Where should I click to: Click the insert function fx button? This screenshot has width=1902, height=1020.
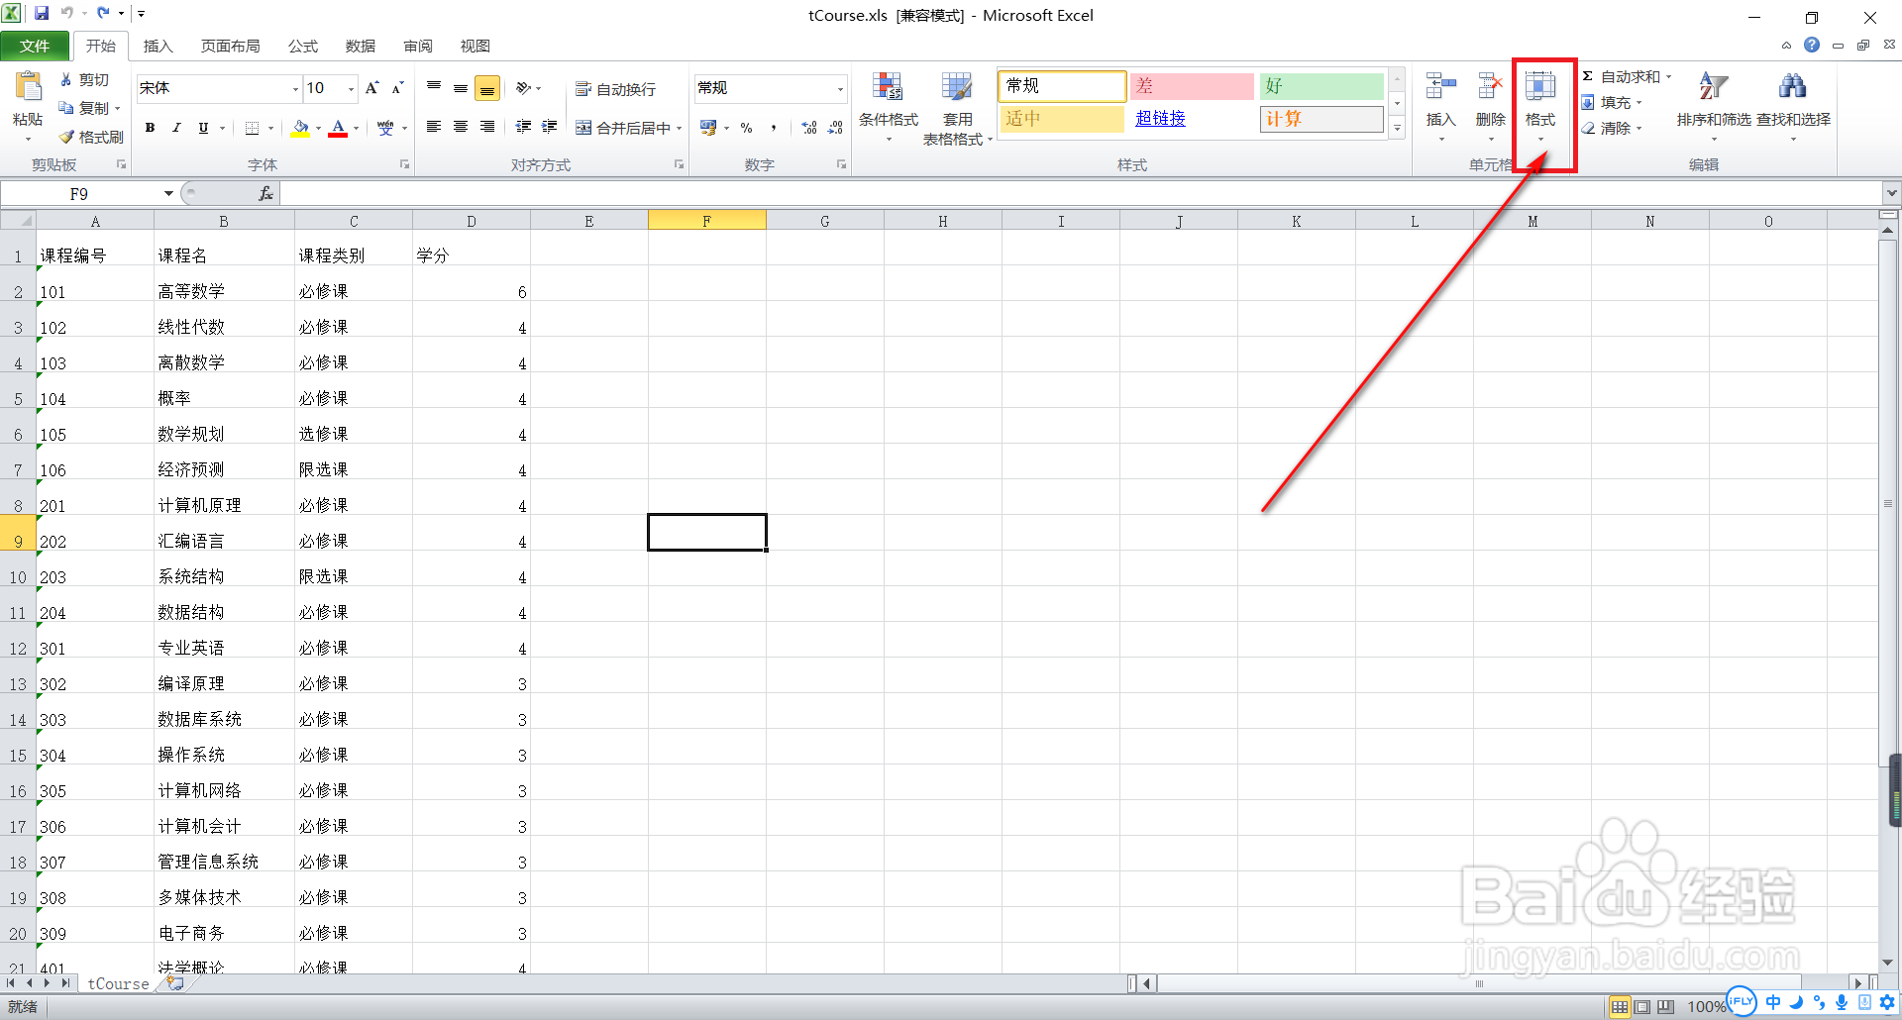coord(265,194)
